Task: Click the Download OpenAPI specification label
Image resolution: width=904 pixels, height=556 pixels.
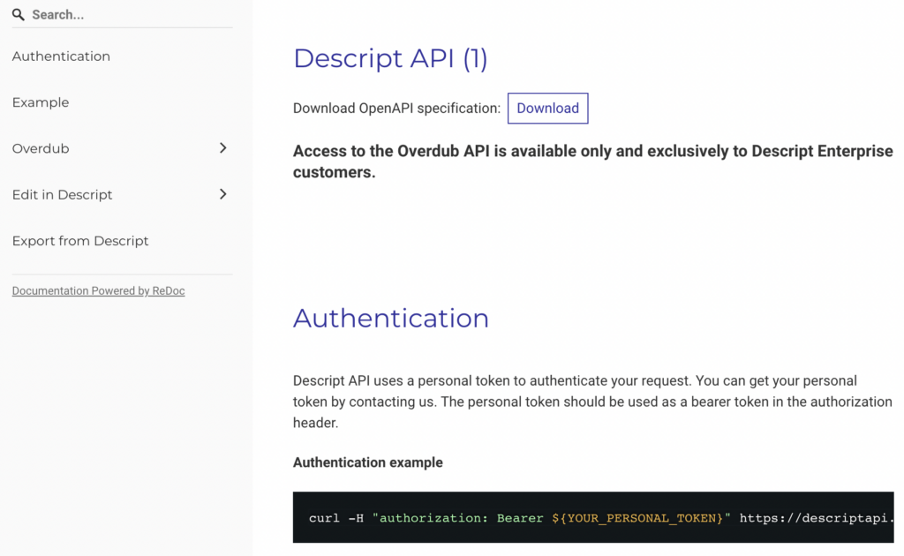Action: (x=396, y=109)
